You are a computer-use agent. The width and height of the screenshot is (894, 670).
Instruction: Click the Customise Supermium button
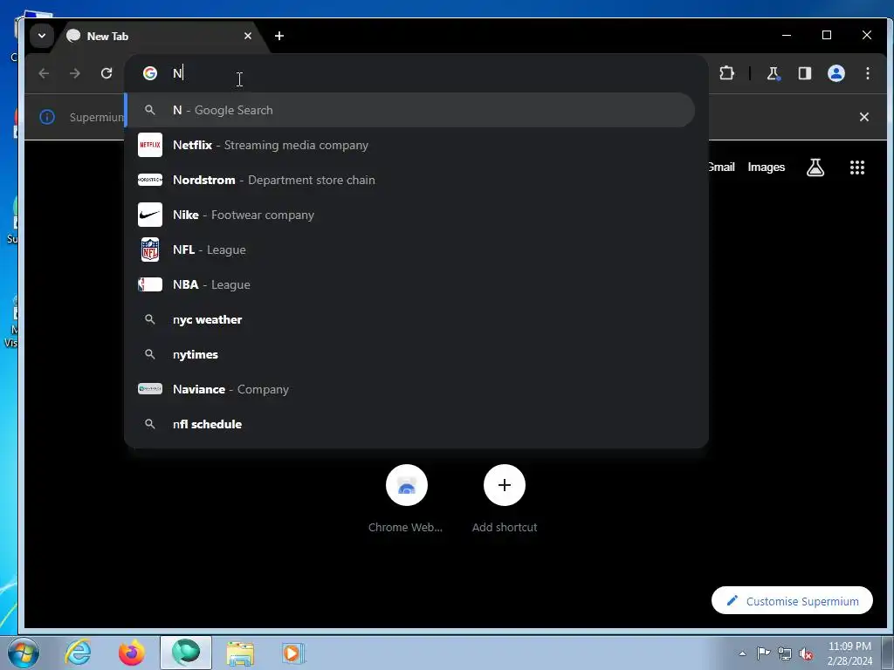coord(792,600)
